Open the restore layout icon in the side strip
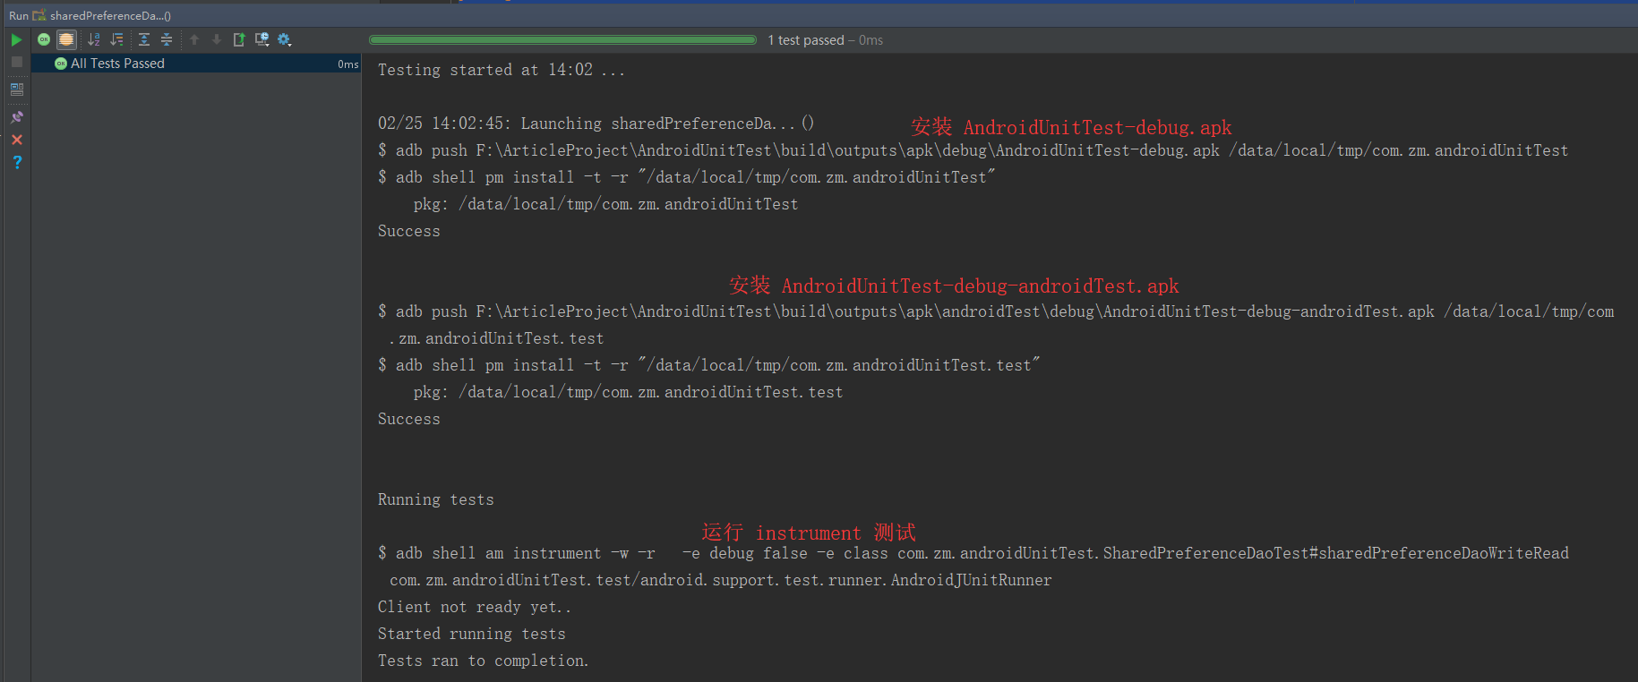This screenshot has width=1638, height=682. coord(16,90)
